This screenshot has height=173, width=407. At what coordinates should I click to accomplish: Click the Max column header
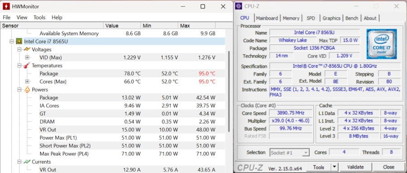197,26
